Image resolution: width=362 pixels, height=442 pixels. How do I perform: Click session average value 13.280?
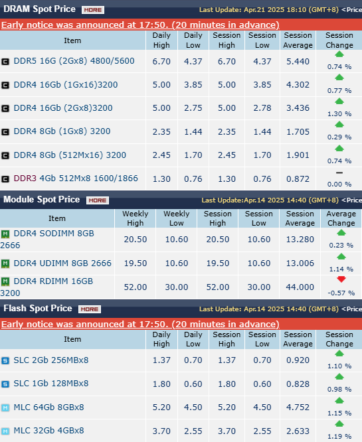pos(300,240)
